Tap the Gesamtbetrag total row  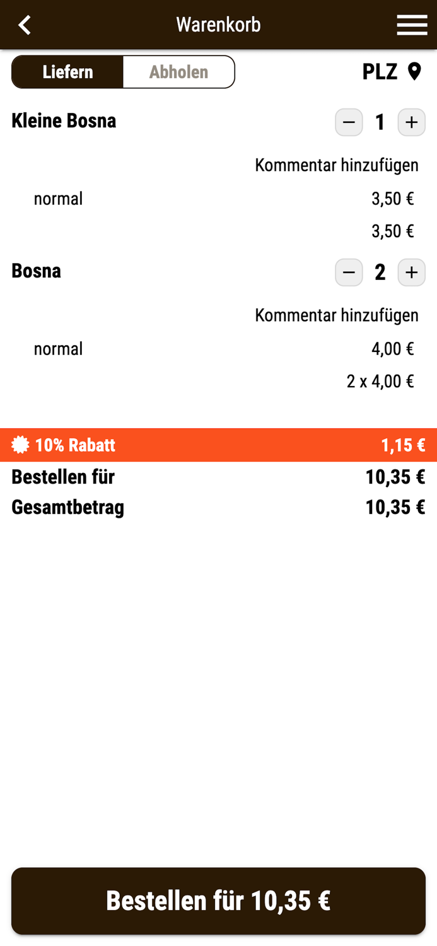[218, 507]
